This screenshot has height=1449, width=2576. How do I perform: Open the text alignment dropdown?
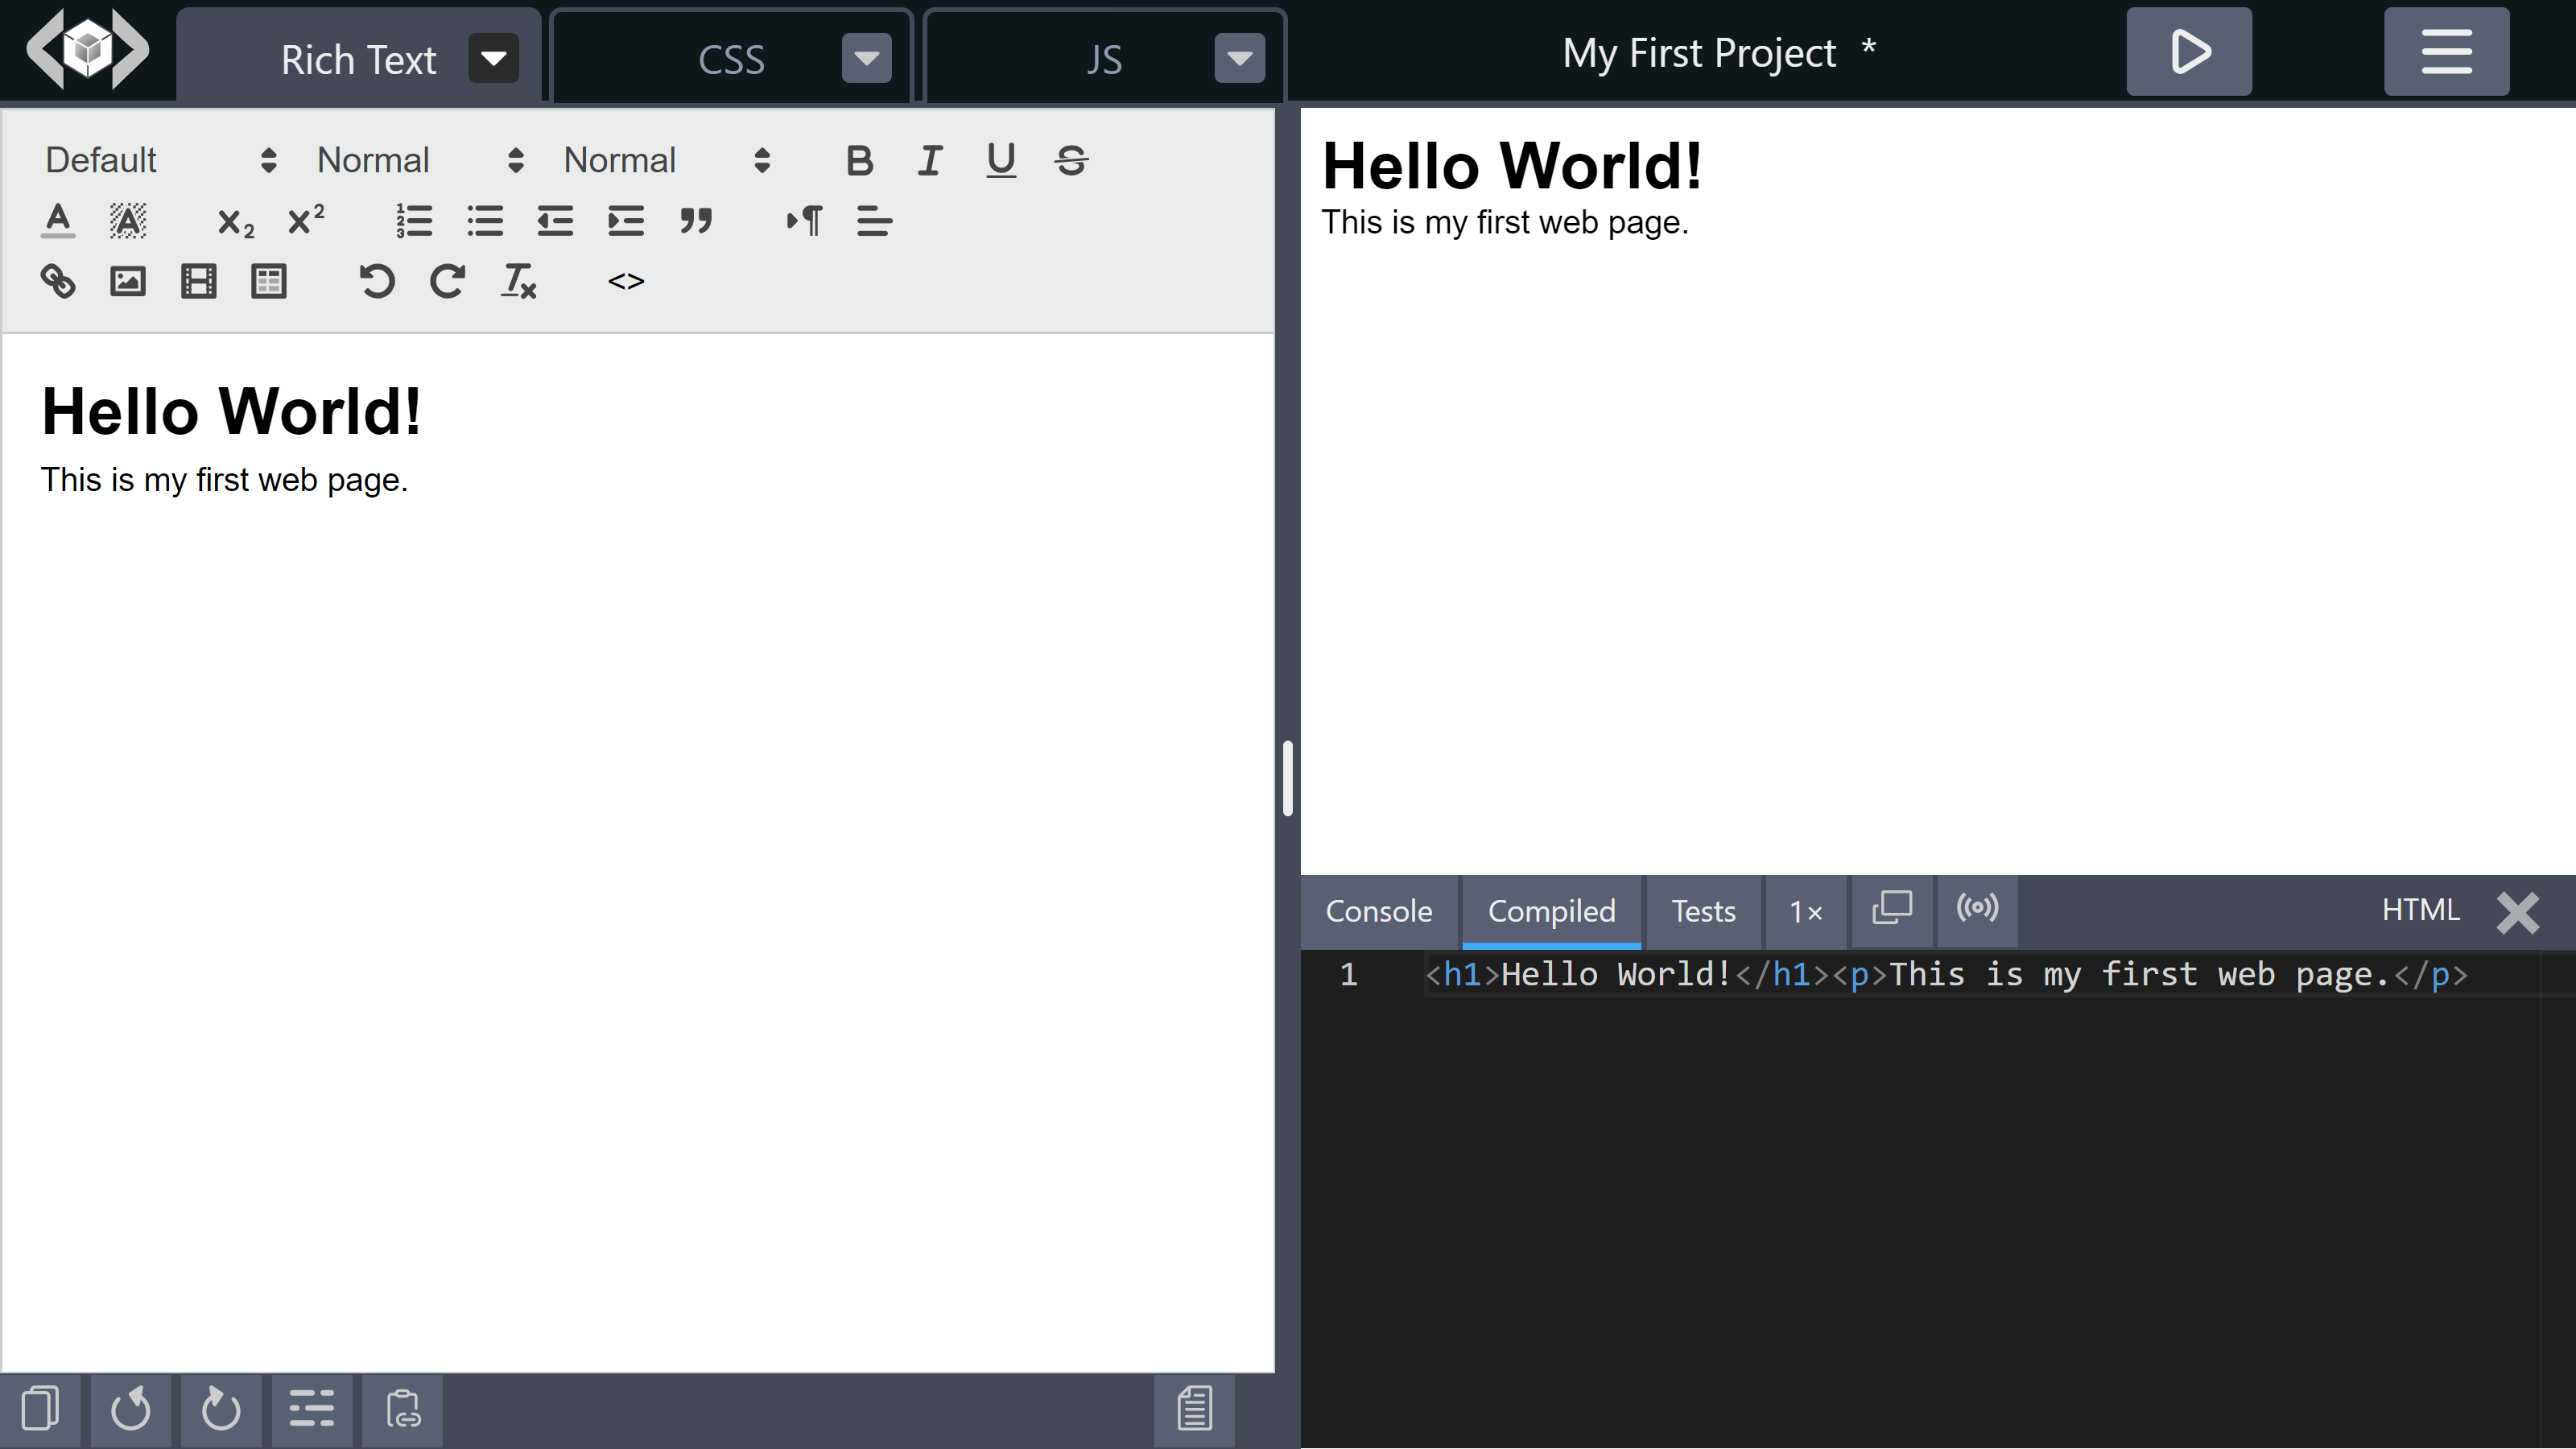(x=874, y=221)
